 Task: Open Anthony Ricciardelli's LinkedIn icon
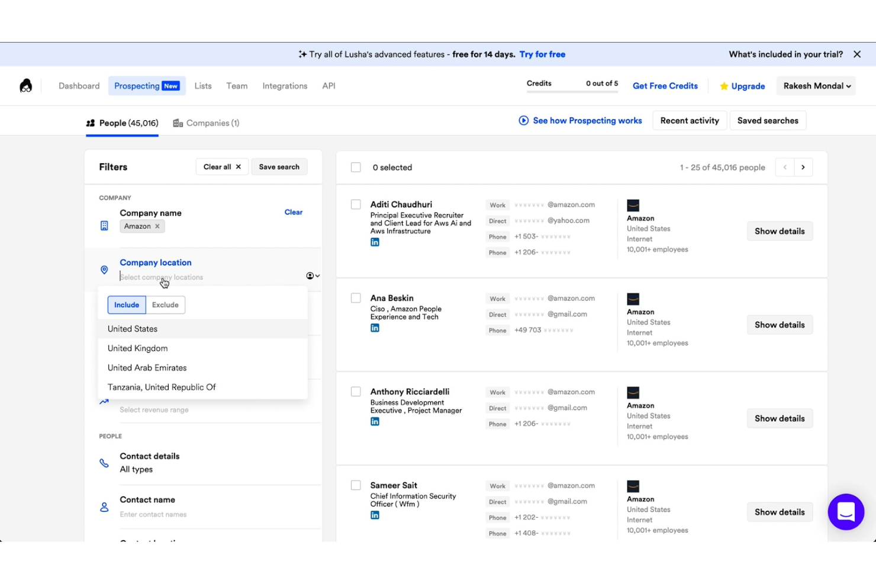tap(375, 422)
